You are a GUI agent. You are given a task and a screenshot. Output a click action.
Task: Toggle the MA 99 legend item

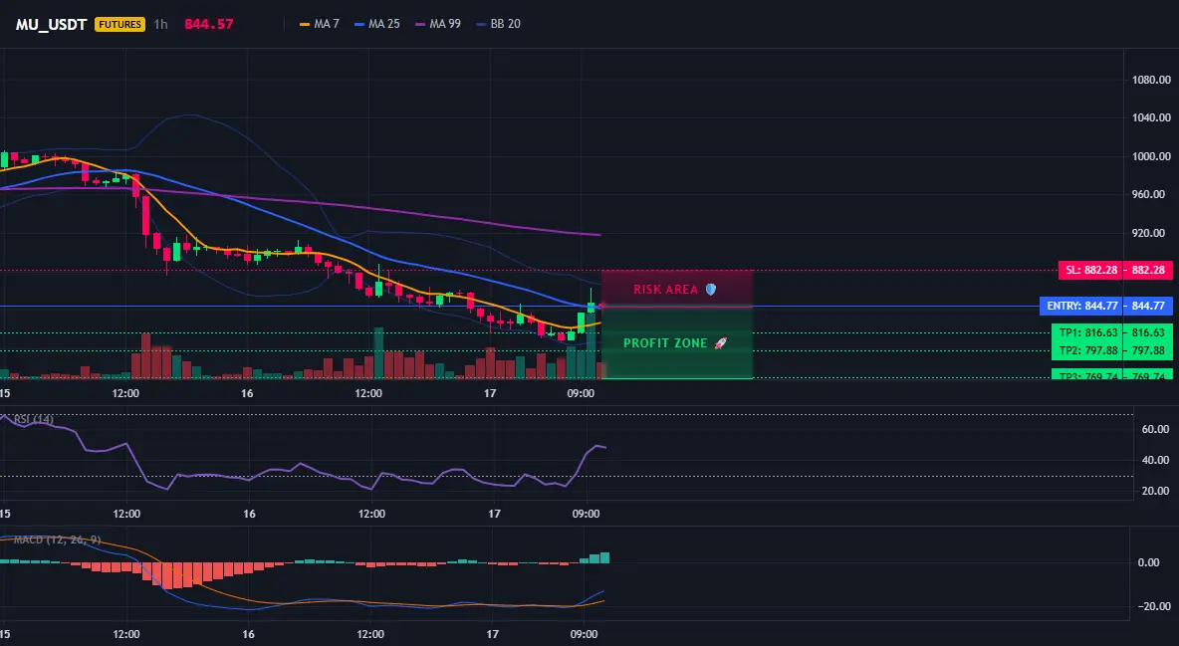(438, 24)
